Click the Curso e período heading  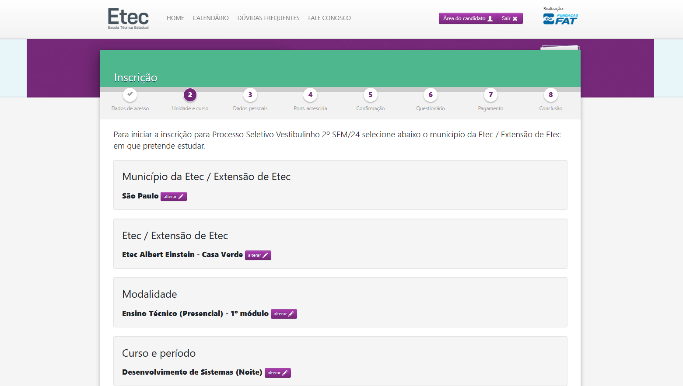pyautogui.click(x=159, y=353)
